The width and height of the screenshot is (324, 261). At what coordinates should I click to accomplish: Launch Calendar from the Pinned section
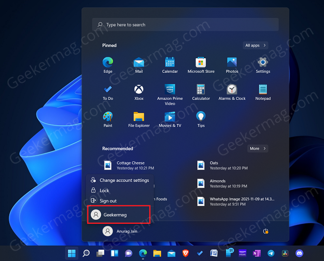point(170,65)
